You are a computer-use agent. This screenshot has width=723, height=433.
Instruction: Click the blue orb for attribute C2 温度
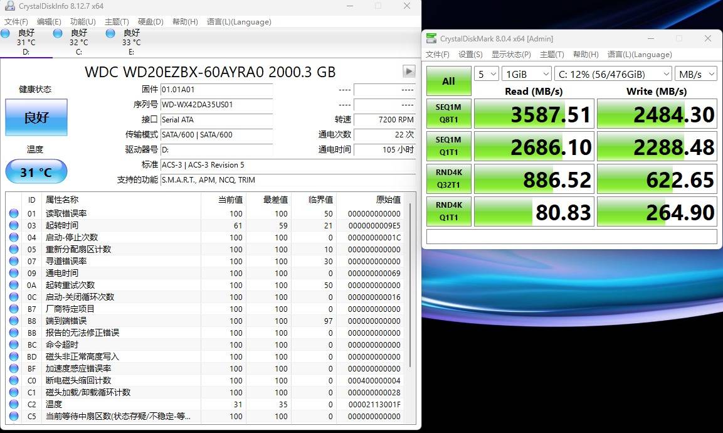point(14,405)
